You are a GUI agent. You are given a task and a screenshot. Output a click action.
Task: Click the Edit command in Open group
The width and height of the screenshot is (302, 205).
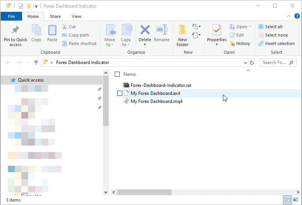237,35
